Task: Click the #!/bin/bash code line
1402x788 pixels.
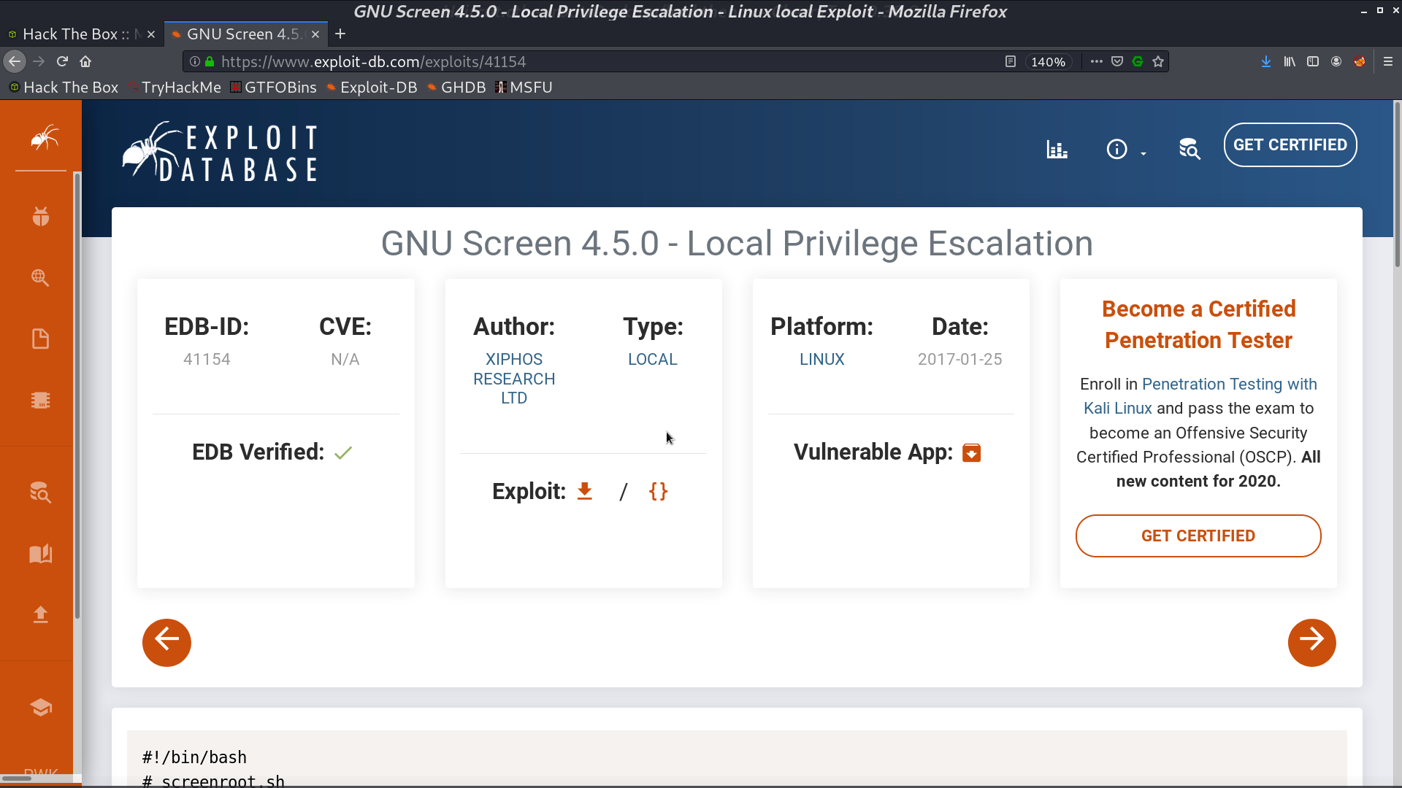Action: (194, 757)
